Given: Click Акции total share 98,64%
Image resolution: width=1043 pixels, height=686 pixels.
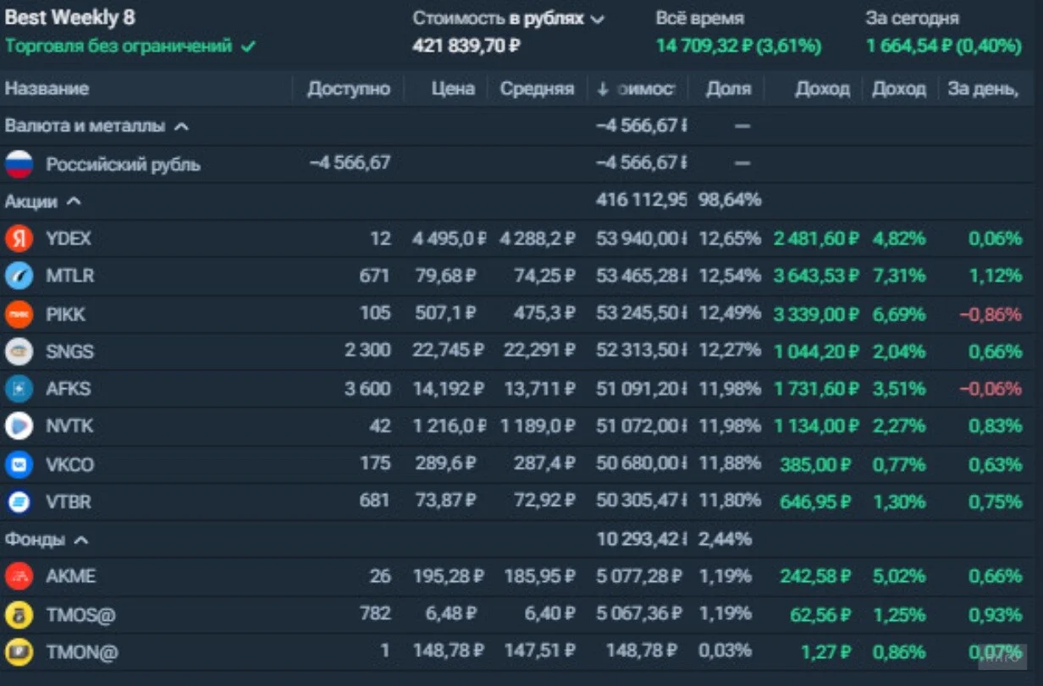Looking at the screenshot, I should pos(729,201).
